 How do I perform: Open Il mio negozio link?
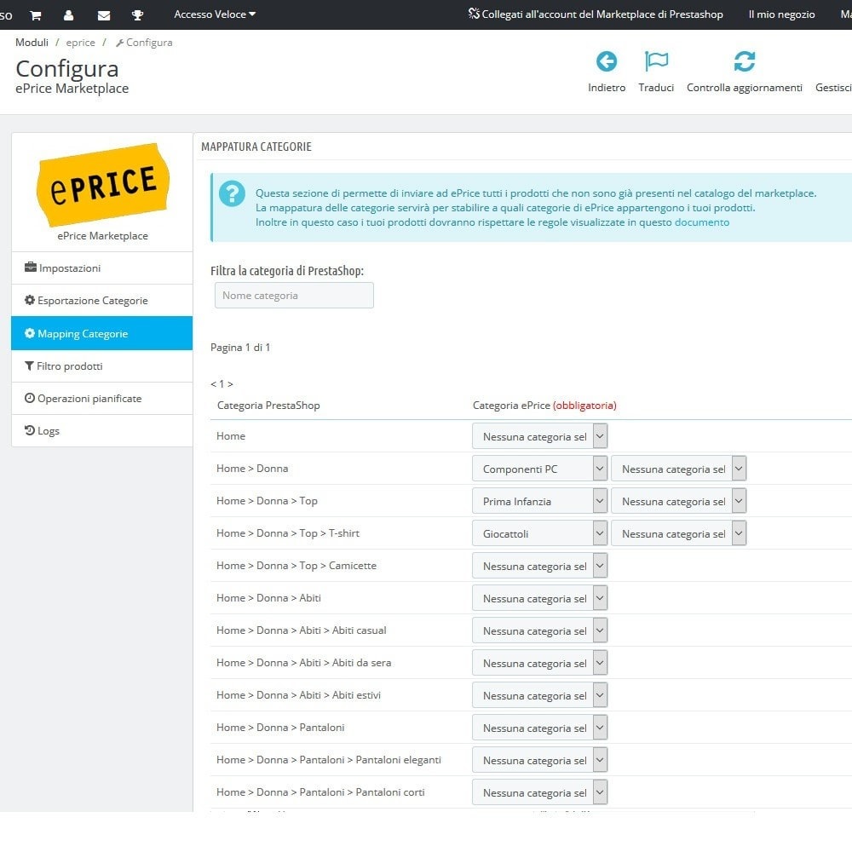pos(781,14)
